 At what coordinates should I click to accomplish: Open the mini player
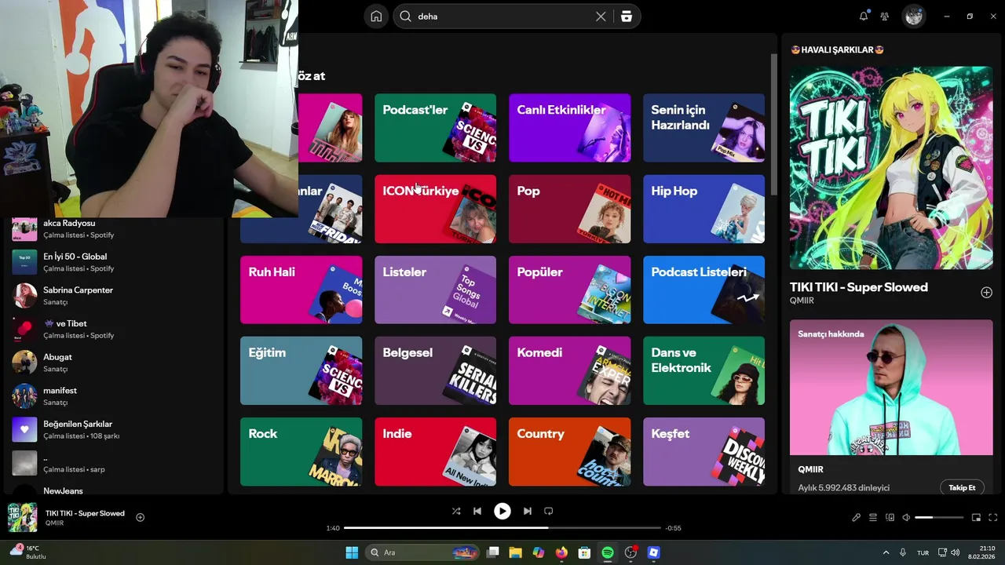[977, 517]
